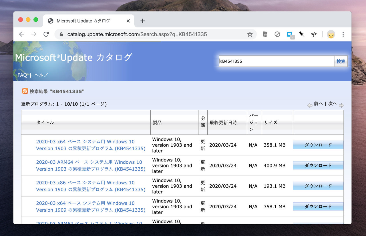Sort results by 最終更新日時 column header
Screen dimensions: 366x236
pyautogui.click(x=223, y=123)
